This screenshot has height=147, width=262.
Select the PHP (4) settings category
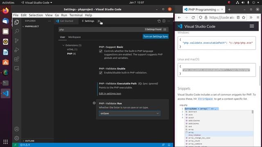tap(71, 53)
